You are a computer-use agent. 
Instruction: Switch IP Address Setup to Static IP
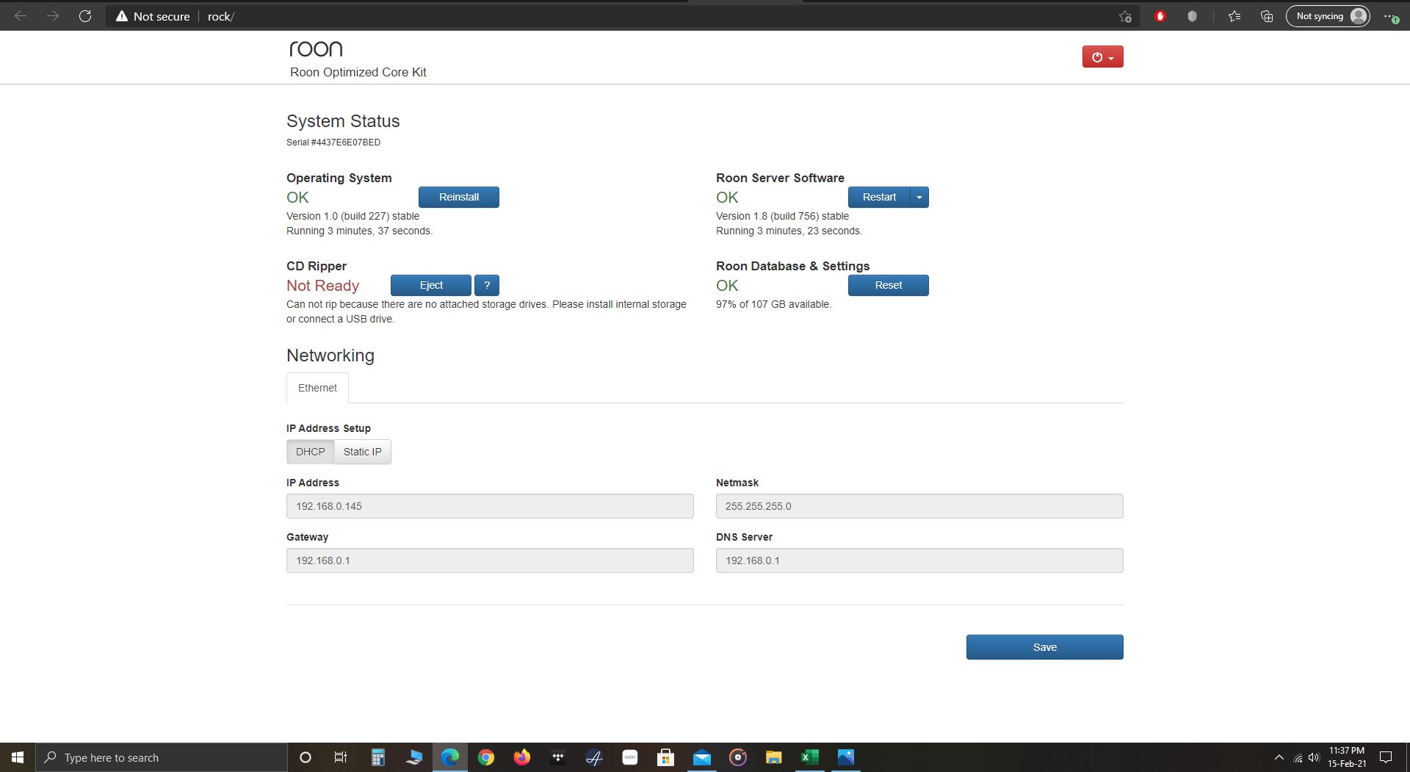click(363, 452)
